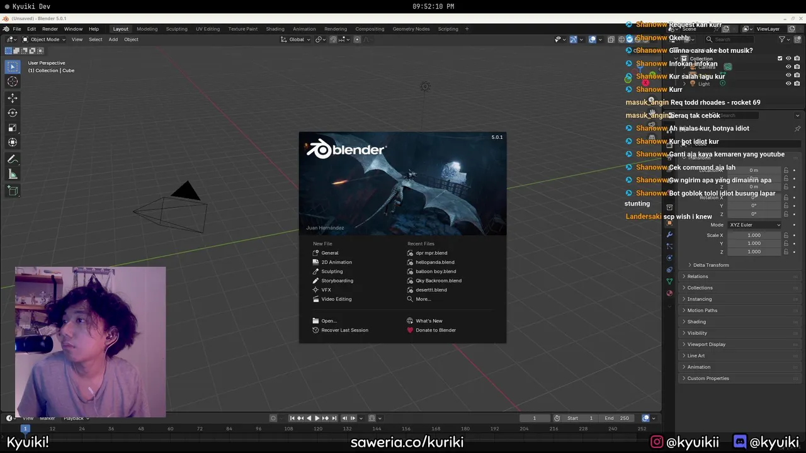Open What's New from splash screen
The image size is (806, 453).
click(429, 321)
